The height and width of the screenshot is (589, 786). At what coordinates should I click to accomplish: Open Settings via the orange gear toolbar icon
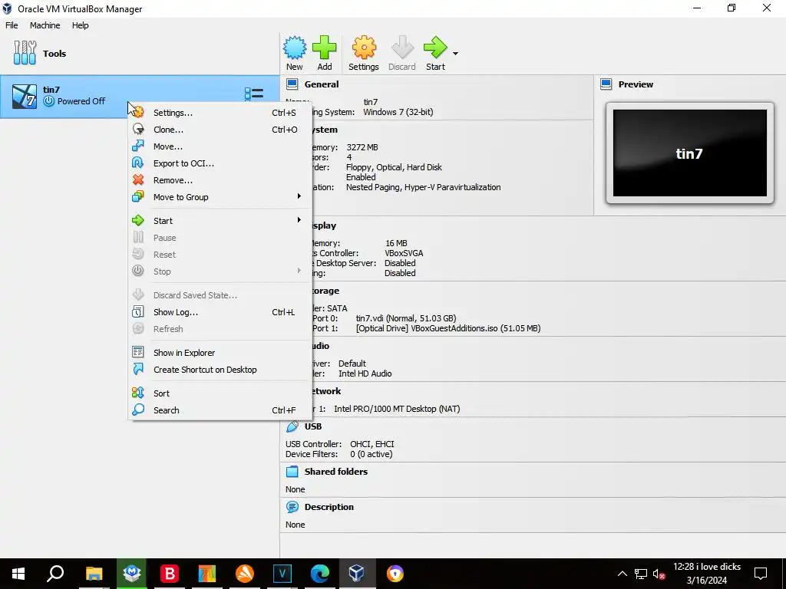363,48
